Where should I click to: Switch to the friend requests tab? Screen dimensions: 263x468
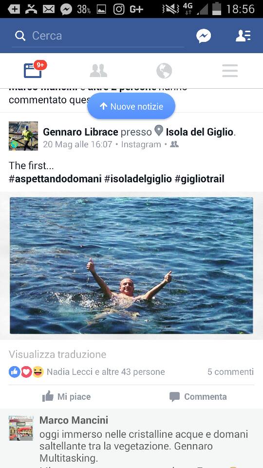[x=98, y=71]
